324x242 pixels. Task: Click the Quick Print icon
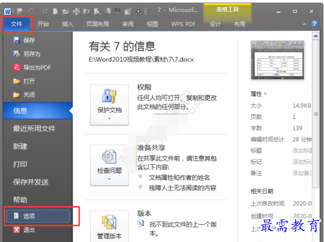click(76, 11)
